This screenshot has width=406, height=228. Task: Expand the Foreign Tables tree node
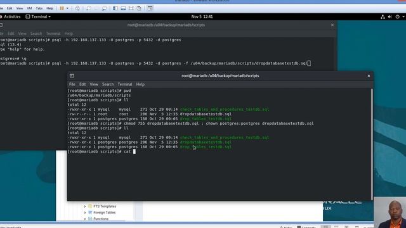[x=85, y=213]
